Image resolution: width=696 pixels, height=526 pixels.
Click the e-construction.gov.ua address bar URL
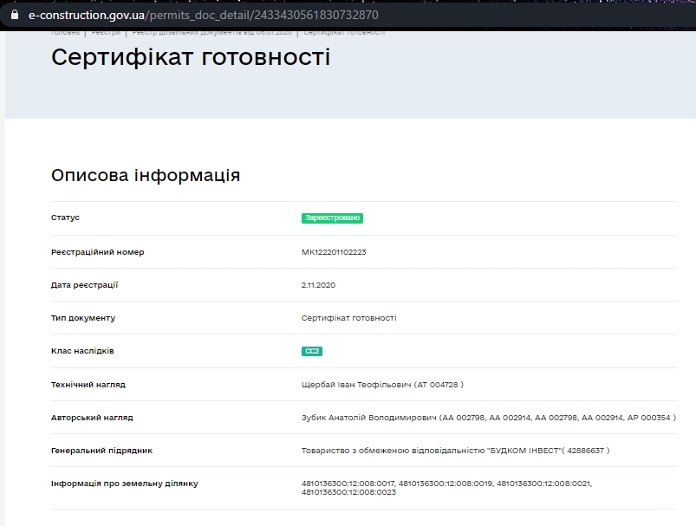tap(204, 15)
